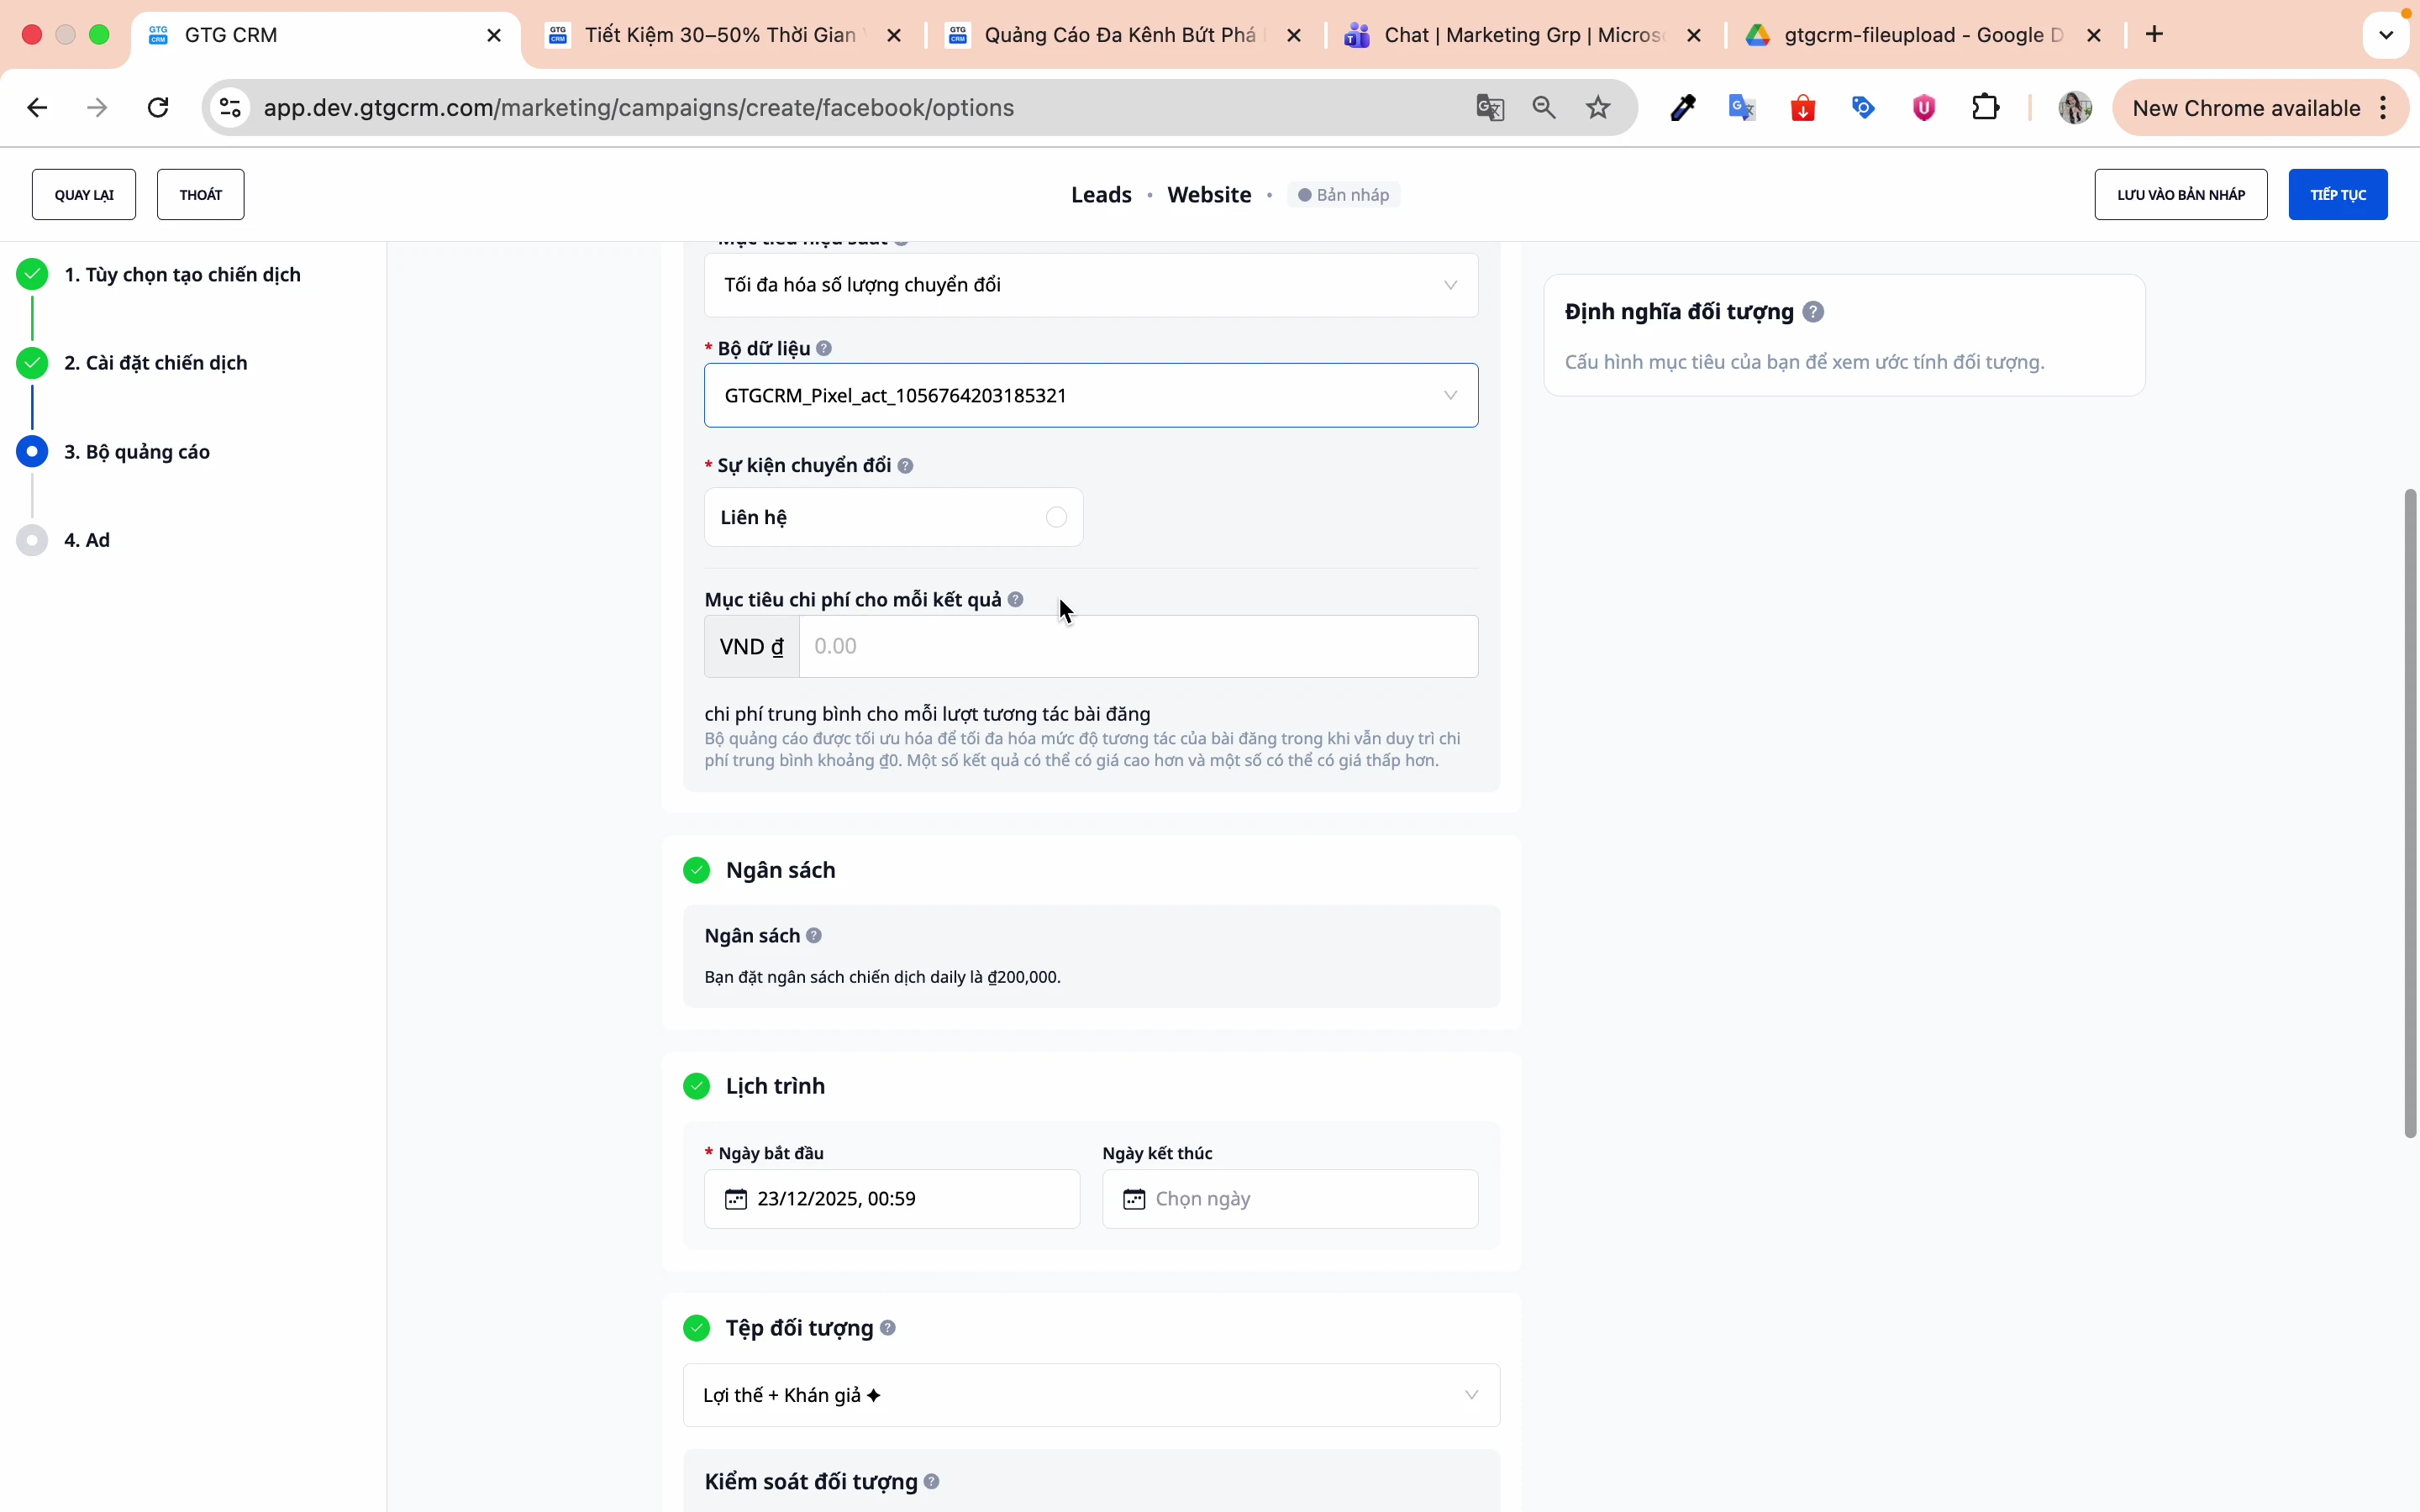2420x1512 pixels.
Task: Click the Google Translate icon in address bar
Action: 1489,107
